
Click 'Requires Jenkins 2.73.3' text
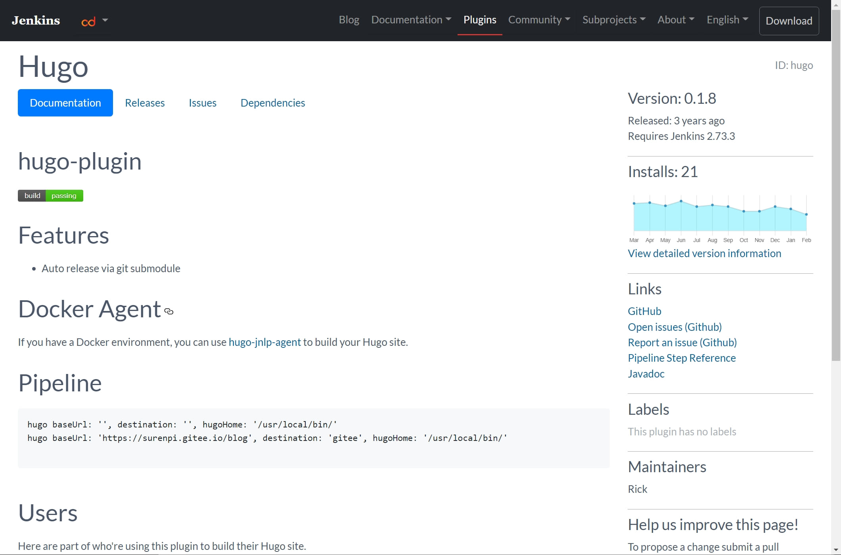pyautogui.click(x=682, y=136)
